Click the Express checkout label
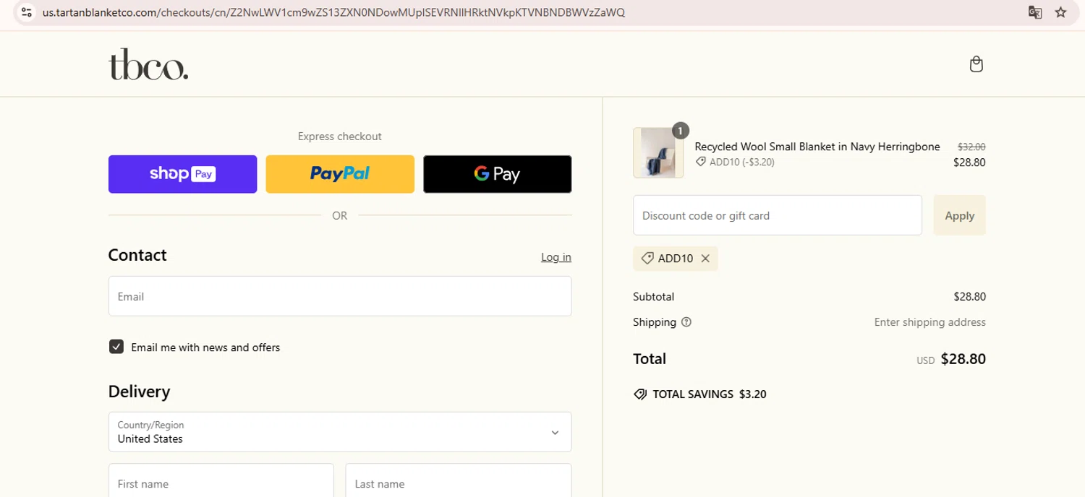The height and width of the screenshot is (497, 1085). (x=340, y=137)
